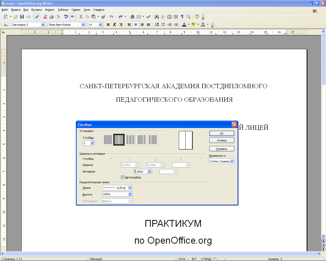Toggle the Автоподбор checkbox
This screenshot has width=326, height=261.
(123, 177)
